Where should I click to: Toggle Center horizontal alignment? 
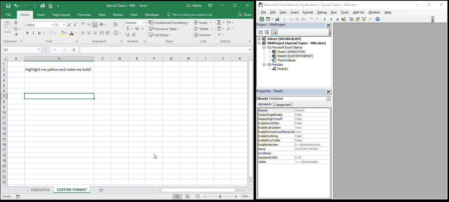point(89,33)
